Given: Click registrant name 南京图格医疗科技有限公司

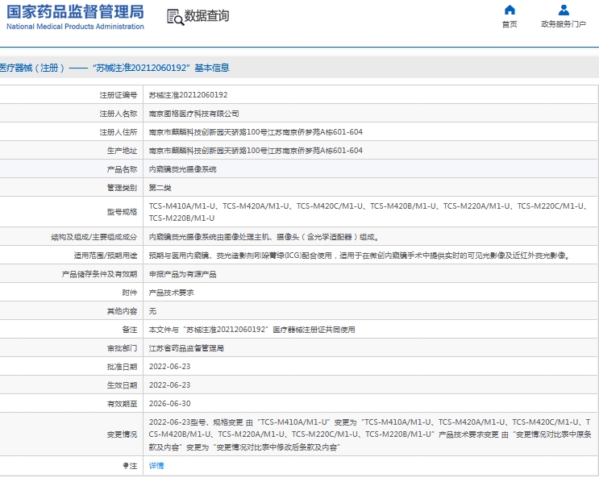Looking at the screenshot, I should click(x=193, y=114).
